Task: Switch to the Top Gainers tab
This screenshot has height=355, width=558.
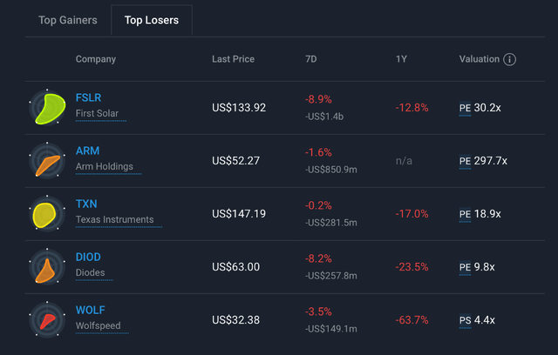Action: (68, 20)
